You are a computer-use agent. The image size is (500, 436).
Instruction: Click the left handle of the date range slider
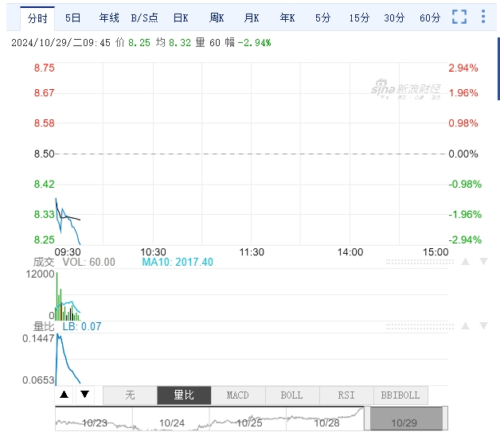367,418
